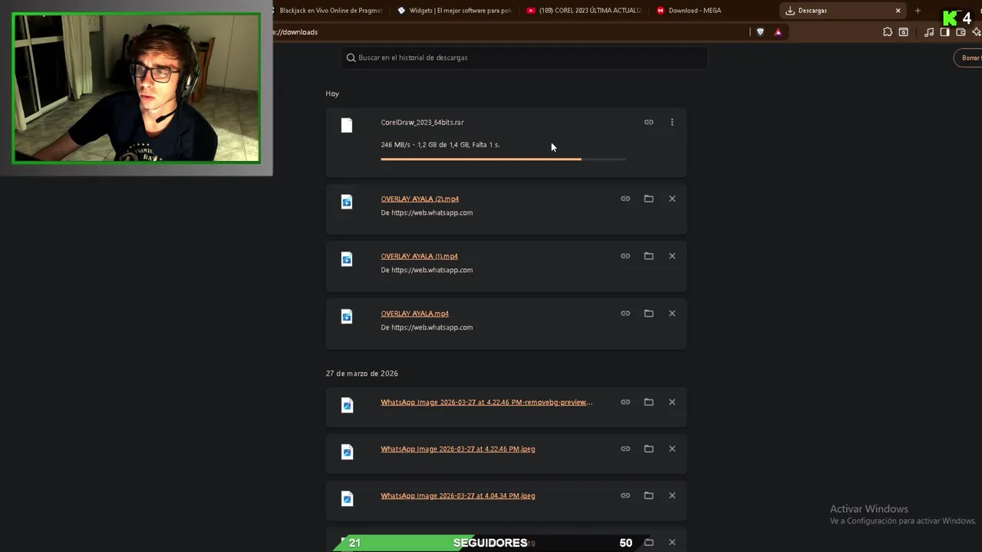Remove OVERLAY AYALA.mp4 from list
This screenshot has width=982, height=552.
(672, 314)
